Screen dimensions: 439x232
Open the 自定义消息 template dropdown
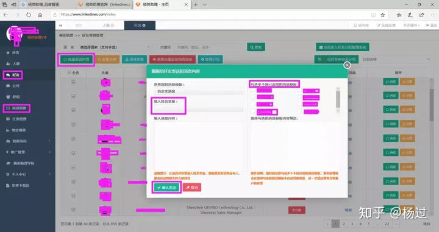[x=198, y=91]
